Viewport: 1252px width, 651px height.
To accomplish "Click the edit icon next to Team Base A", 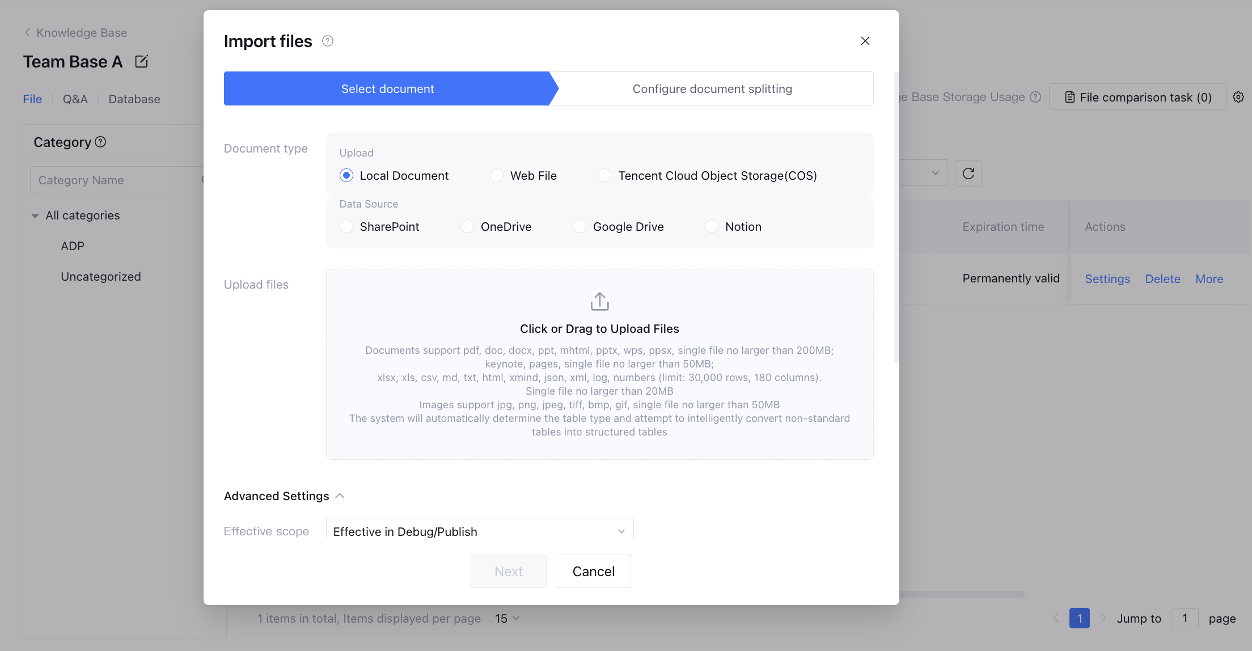I will [x=141, y=61].
